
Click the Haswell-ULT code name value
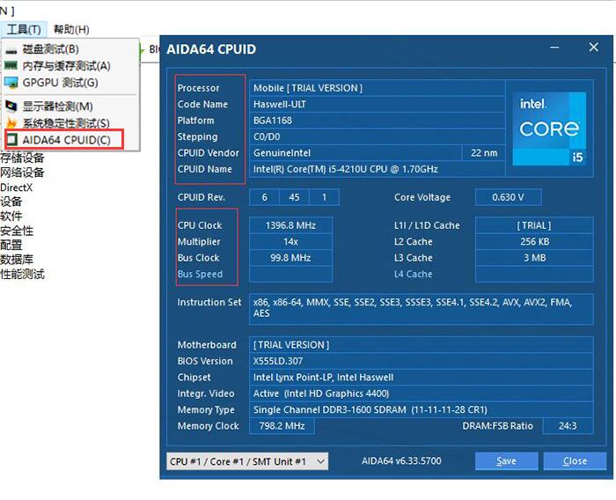click(378, 105)
